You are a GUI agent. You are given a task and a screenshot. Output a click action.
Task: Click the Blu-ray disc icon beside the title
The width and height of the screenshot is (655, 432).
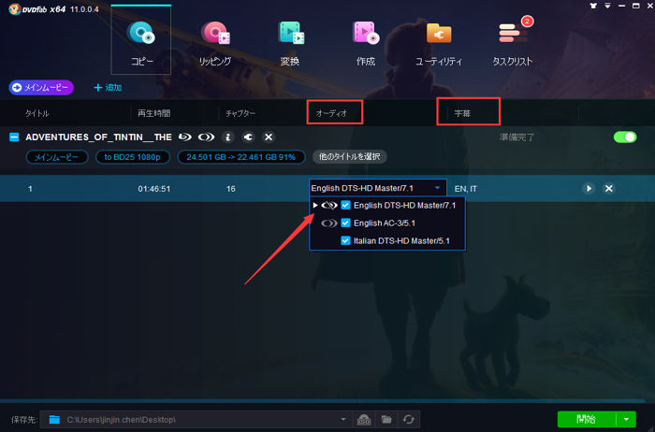click(x=185, y=137)
